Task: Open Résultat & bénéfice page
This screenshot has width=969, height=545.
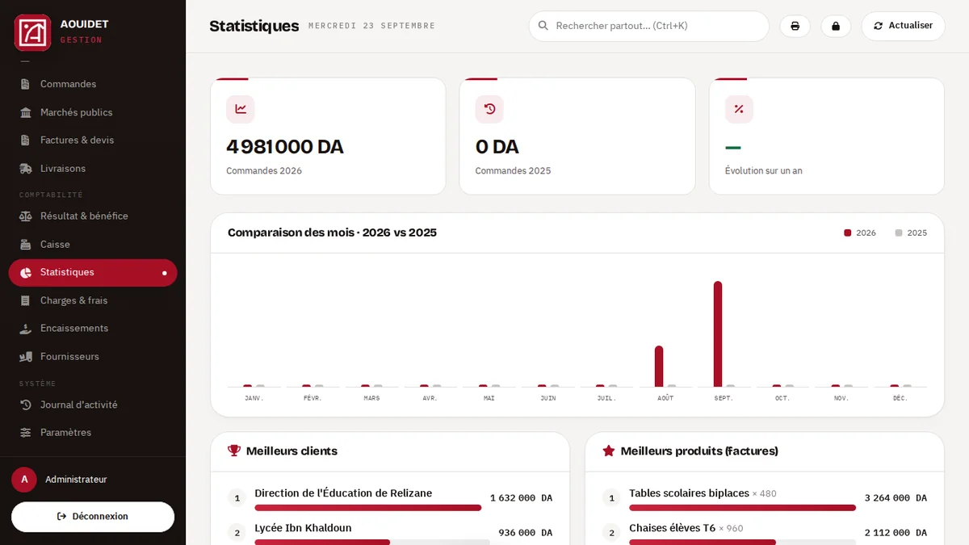Action: 93,216
